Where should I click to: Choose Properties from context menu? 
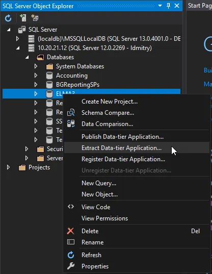pyautogui.click(x=137, y=266)
